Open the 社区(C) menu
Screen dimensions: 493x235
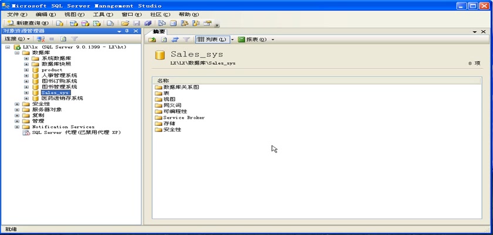(160, 15)
